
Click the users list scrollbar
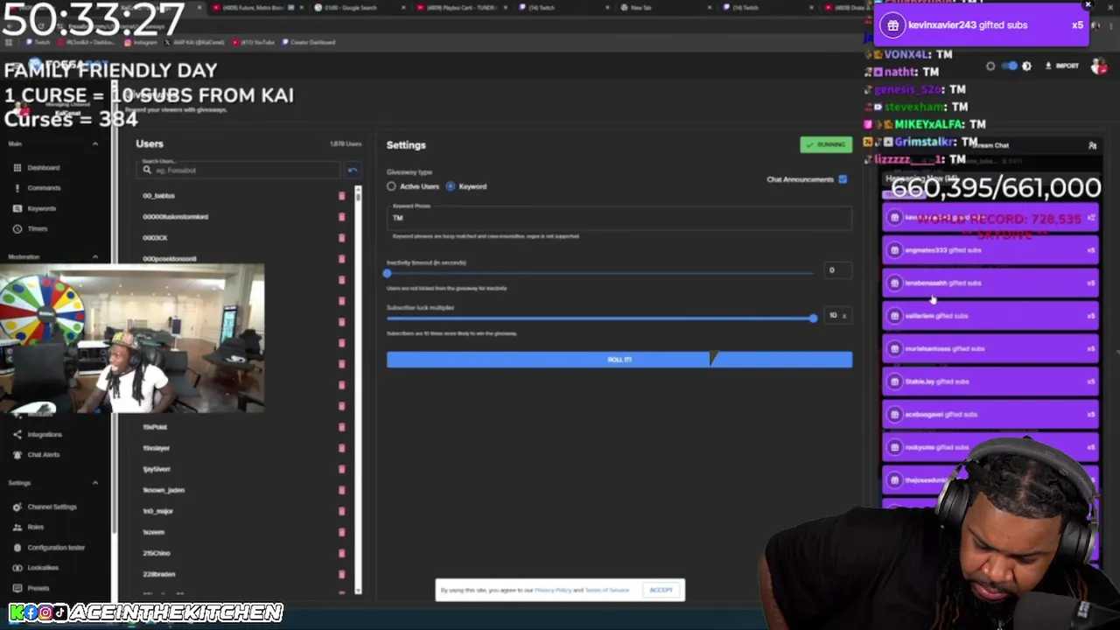point(358,392)
